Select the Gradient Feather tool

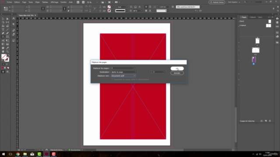pos(7,44)
